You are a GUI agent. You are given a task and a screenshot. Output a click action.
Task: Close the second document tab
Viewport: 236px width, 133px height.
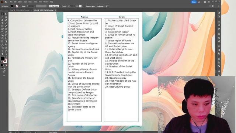click(56, 10)
